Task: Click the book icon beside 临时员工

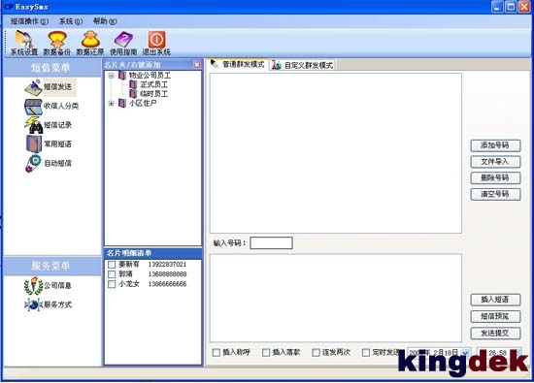Action: tap(133, 93)
